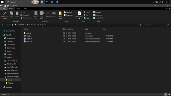Click Edit in the Open group
Image resolution: width=171 pixels, height=96 pixels.
[x=86, y=15]
